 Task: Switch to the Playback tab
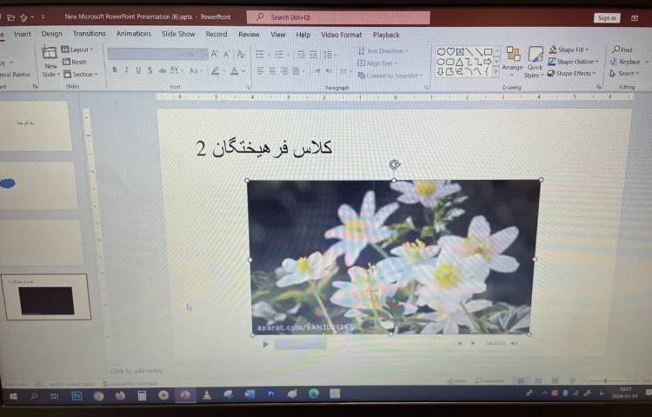[x=386, y=36]
